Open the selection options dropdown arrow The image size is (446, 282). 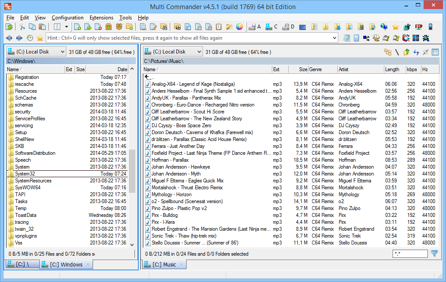tap(66, 27)
